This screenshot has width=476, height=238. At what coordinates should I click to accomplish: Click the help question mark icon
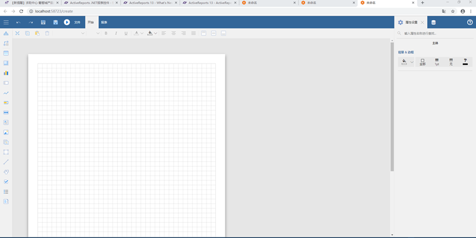coord(469,23)
